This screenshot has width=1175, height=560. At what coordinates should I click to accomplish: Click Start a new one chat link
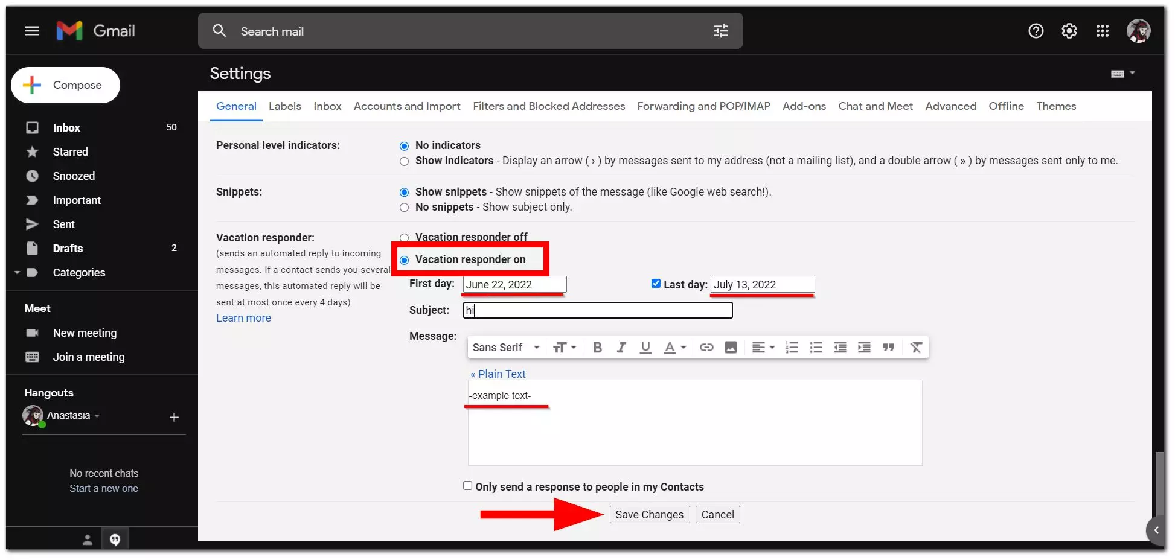pyautogui.click(x=104, y=489)
